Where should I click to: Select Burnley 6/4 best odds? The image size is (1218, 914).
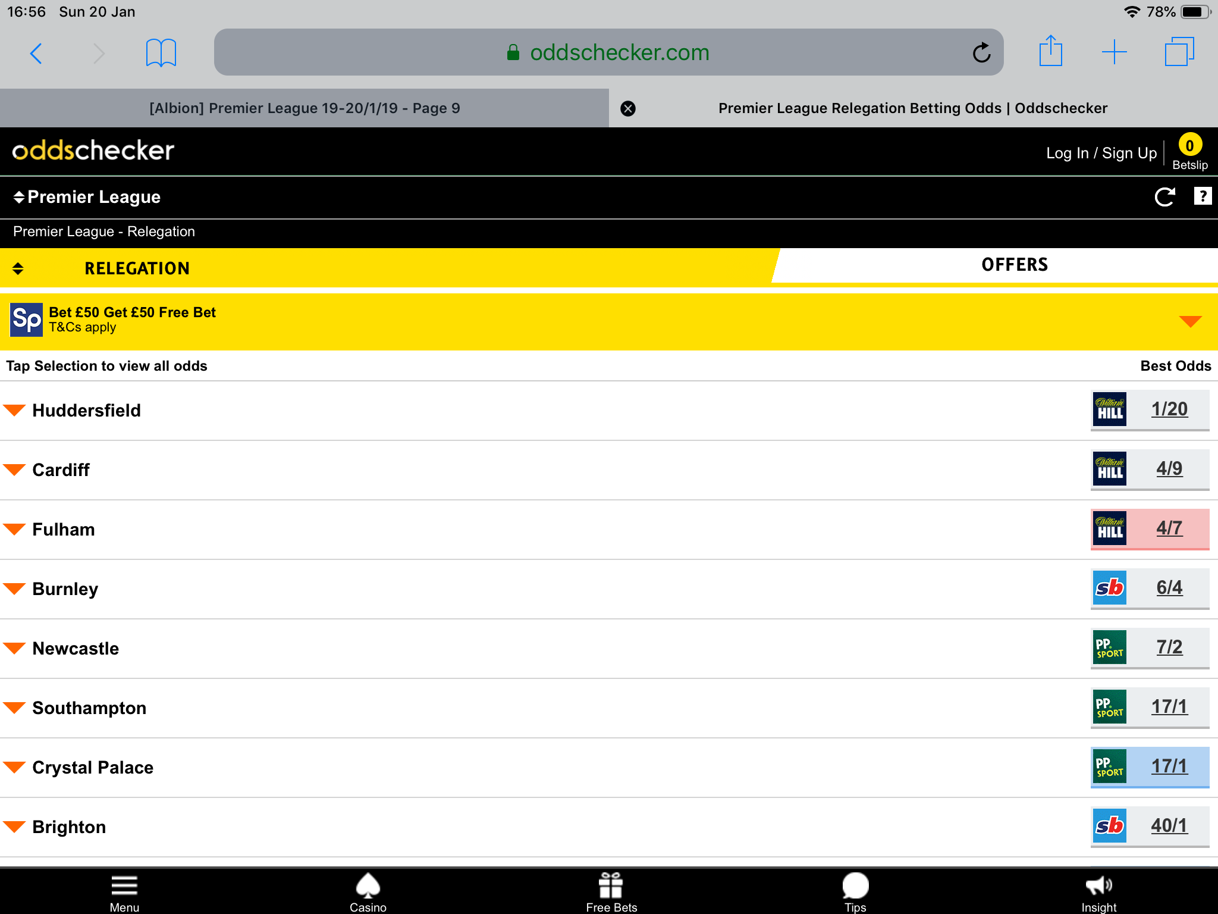coord(1169,588)
